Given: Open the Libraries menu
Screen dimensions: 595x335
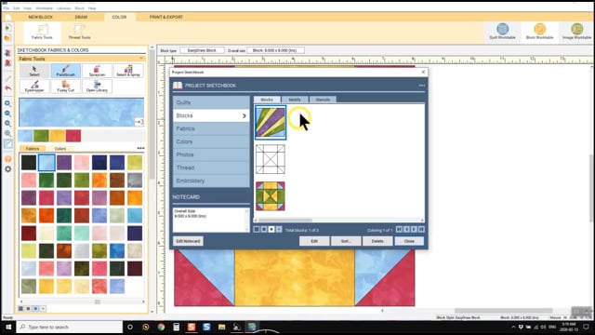Looking at the screenshot, I should [64, 8].
